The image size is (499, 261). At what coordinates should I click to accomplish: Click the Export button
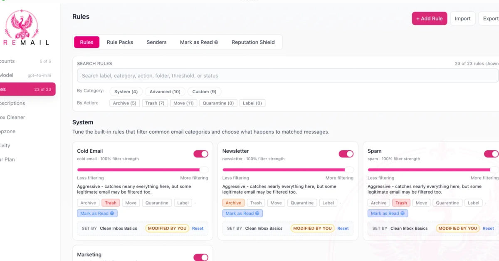click(x=489, y=18)
